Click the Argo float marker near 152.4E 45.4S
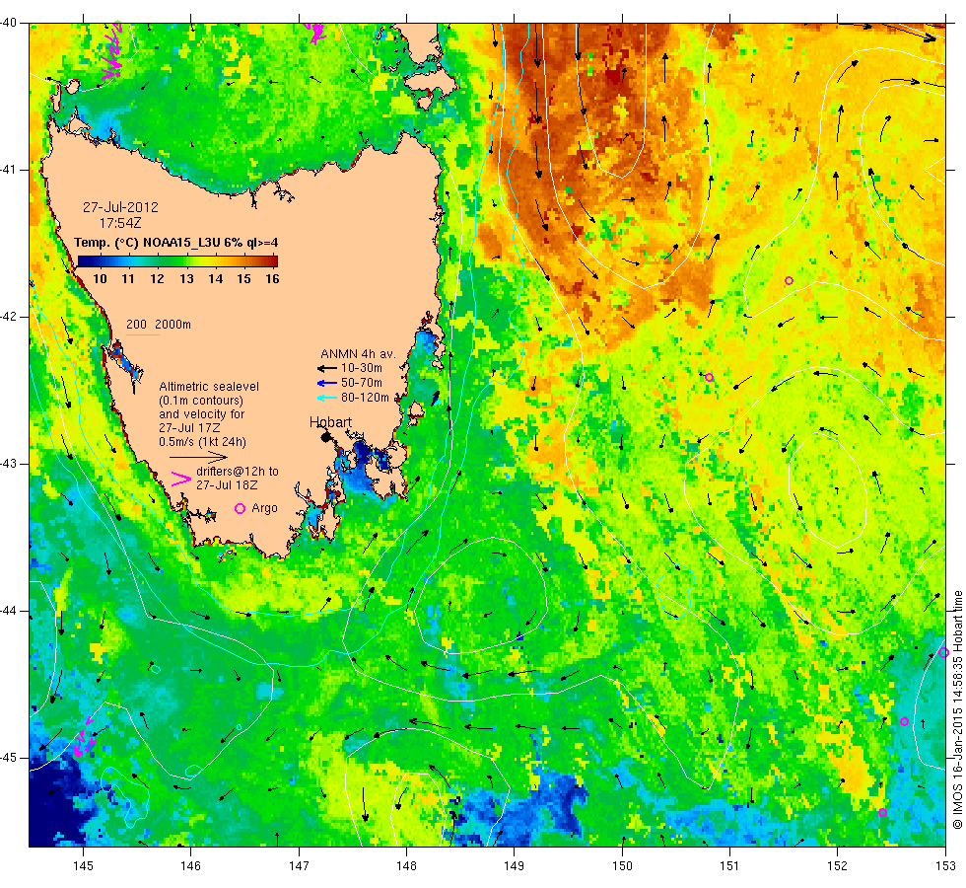The image size is (966, 888). [x=882, y=812]
